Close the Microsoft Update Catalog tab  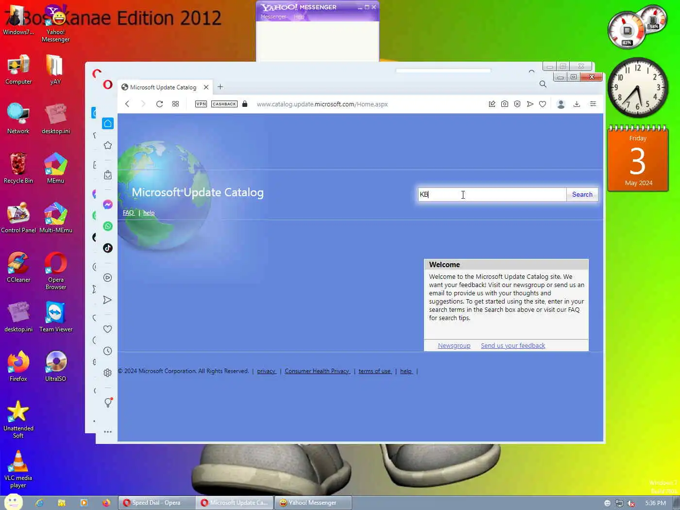pyautogui.click(x=206, y=87)
